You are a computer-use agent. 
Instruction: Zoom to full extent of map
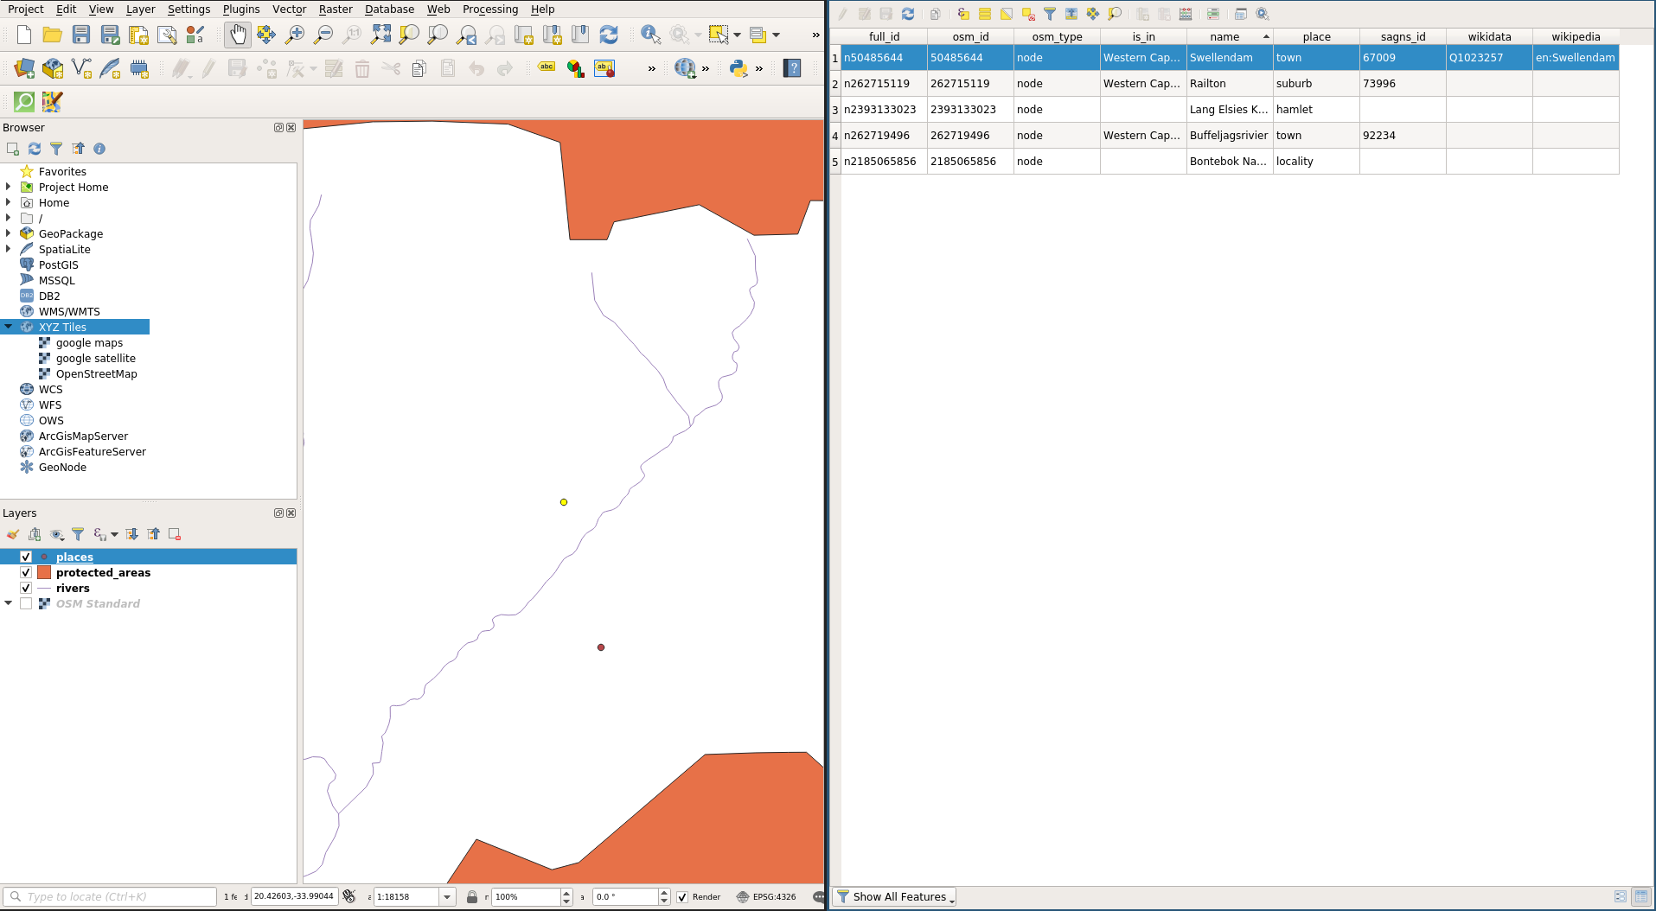coord(380,35)
